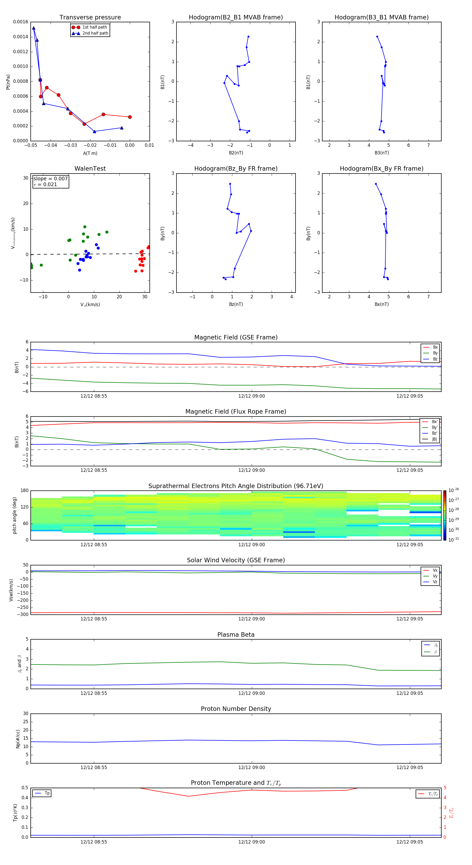This screenshot has height=865, width=472.
Task: Select the Hodogram(B3_B1 MVAB frame) title
Action: pos(382,17)
